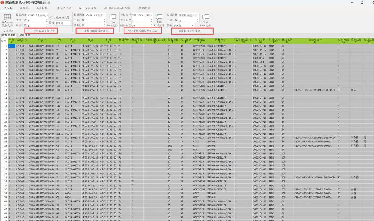Open the 其他材料 tab

tap(41, 8)
